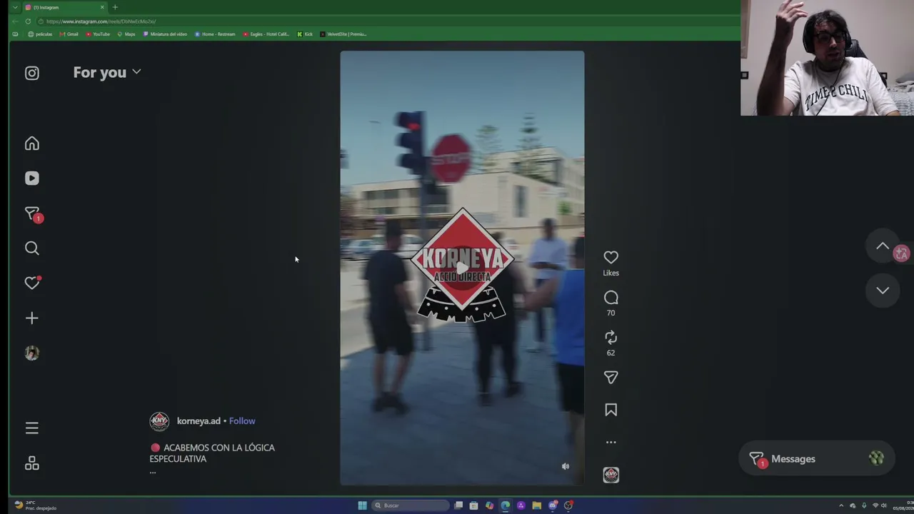
Task: Open Home - Restream bookmark
Action: point(215,34)
